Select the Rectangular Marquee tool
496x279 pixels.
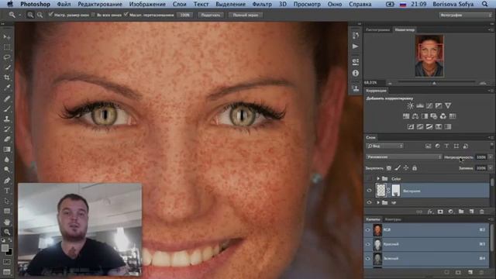coord(7,47)
